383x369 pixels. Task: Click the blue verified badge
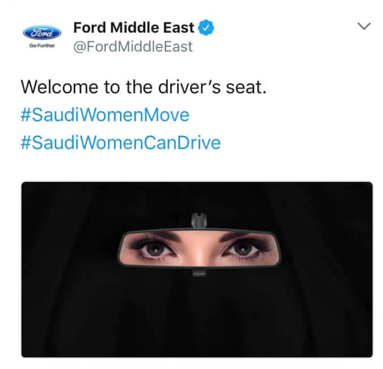click(x=206, y=28)
